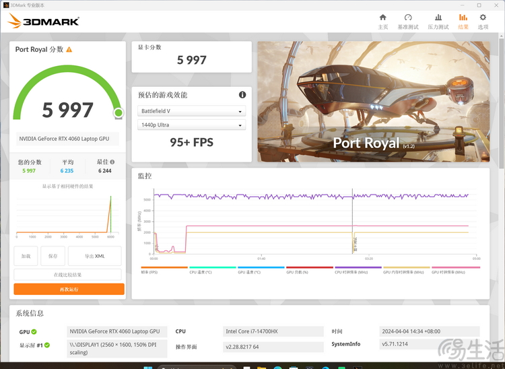Viewport: 505px width, 369px height.
Task: Toggle the yellow GPU Memory Clock legend swatch
Action: pyautogui.click(x=407, y=267)
